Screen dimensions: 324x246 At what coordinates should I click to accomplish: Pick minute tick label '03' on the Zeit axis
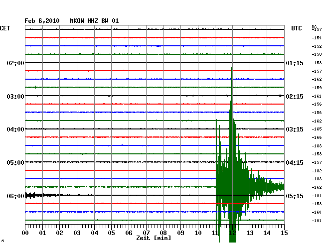[x=77, y=233]
